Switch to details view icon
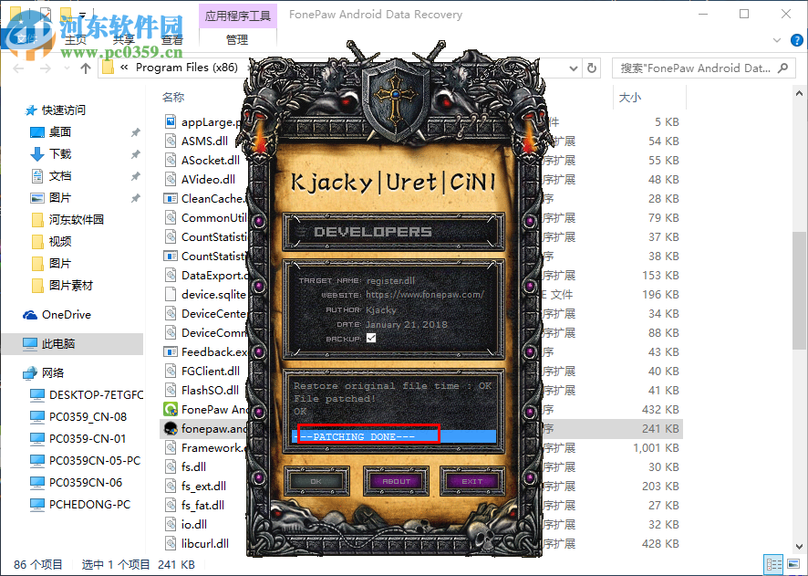This screenshot has width=808, height=576. click(x=773, y=565)
